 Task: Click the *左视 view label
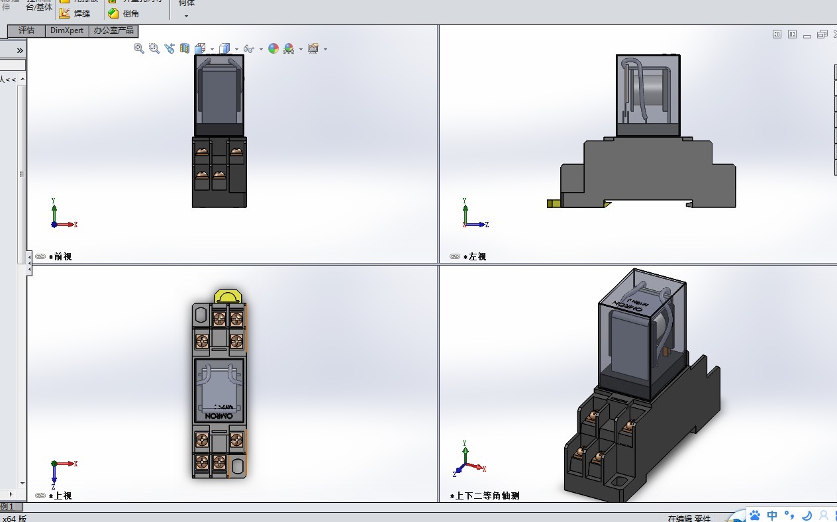tap(475, 256)
